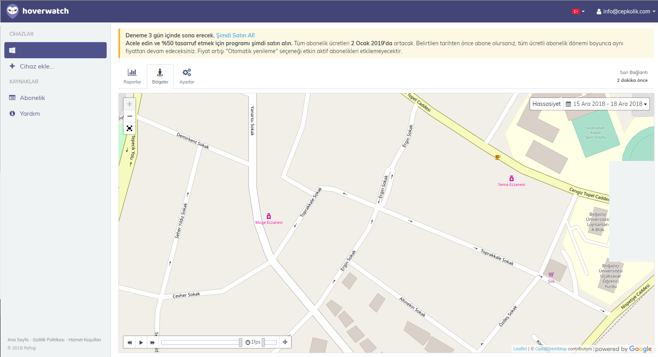Toggle map fullscreen view
The image size is (658, 357).
(x=129, y=128)
